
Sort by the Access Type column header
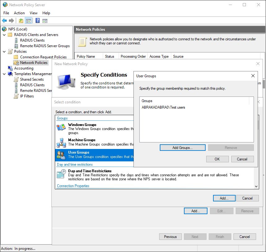pyautogui.click(x=159, y=56)
